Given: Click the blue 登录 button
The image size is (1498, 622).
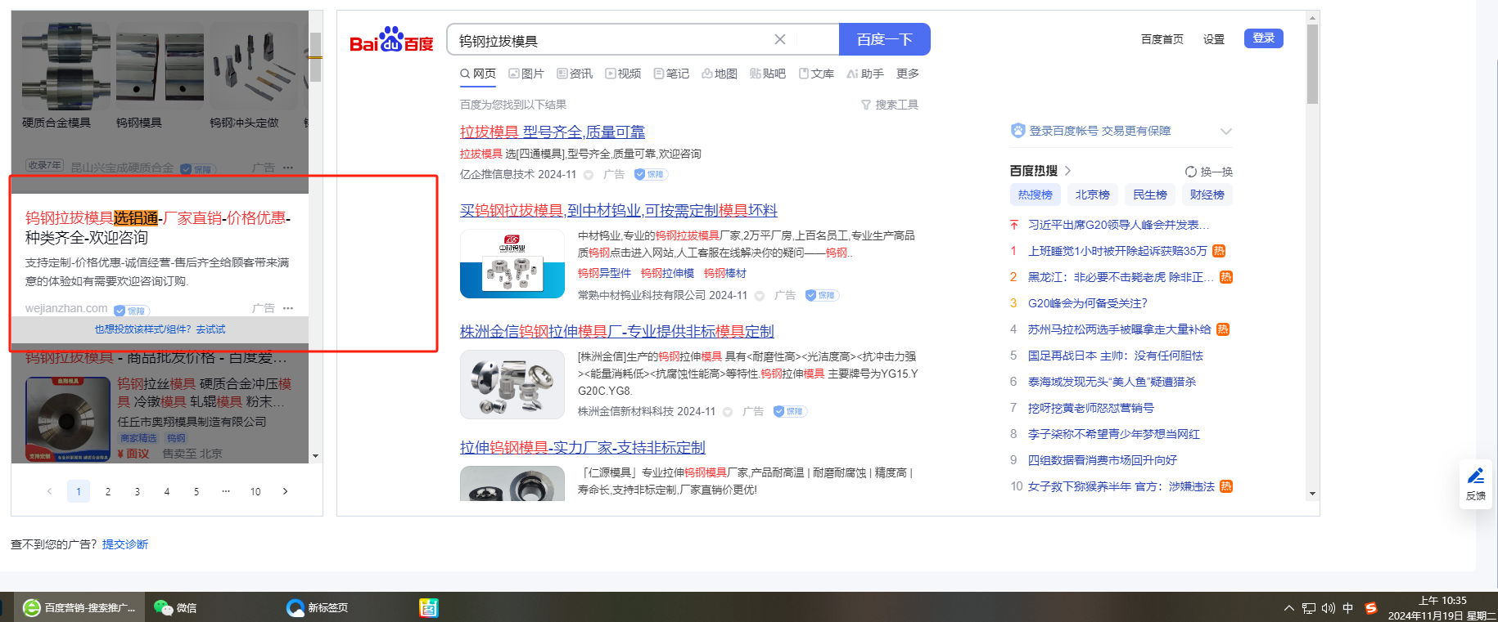Looking at the screenshot, I should (x=1263, y=38).
